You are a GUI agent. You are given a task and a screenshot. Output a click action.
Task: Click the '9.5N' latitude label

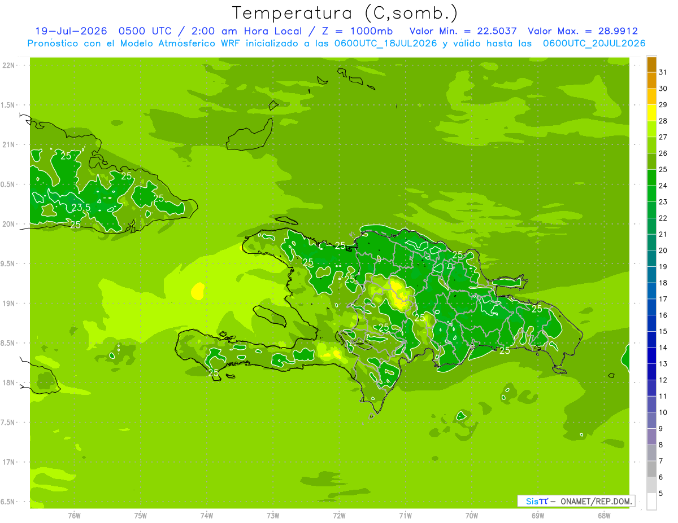click(8, 263)
